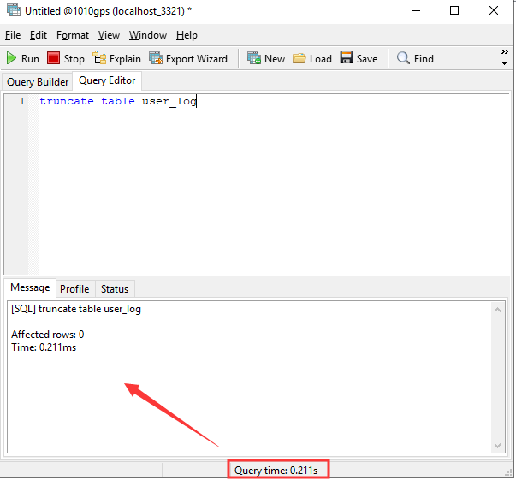Click the '[SQL] truncate table user_log' message

pyautogui.click(x=76, y=309)
